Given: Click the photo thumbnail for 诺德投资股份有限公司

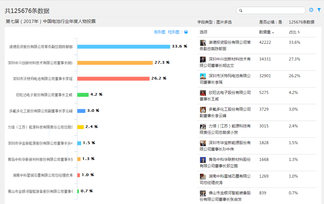Looking at the screenshot, I should click(x=203, y=43).
